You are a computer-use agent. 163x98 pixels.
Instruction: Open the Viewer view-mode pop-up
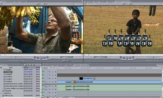tap(45, 4)
